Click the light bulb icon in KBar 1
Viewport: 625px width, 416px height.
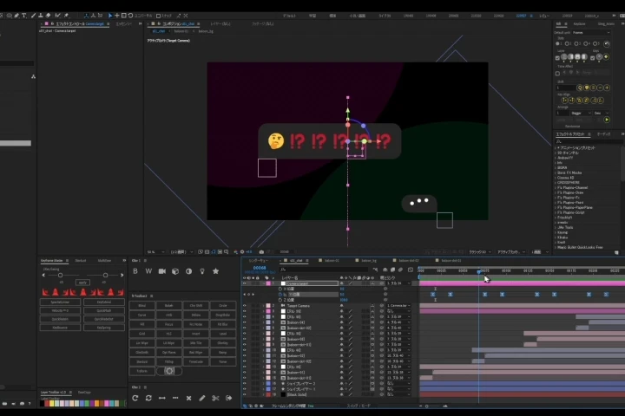click(x=202, y=271)
